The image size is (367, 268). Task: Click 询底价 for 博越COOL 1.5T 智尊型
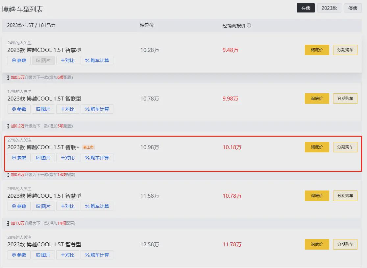[x=317, y=244]
